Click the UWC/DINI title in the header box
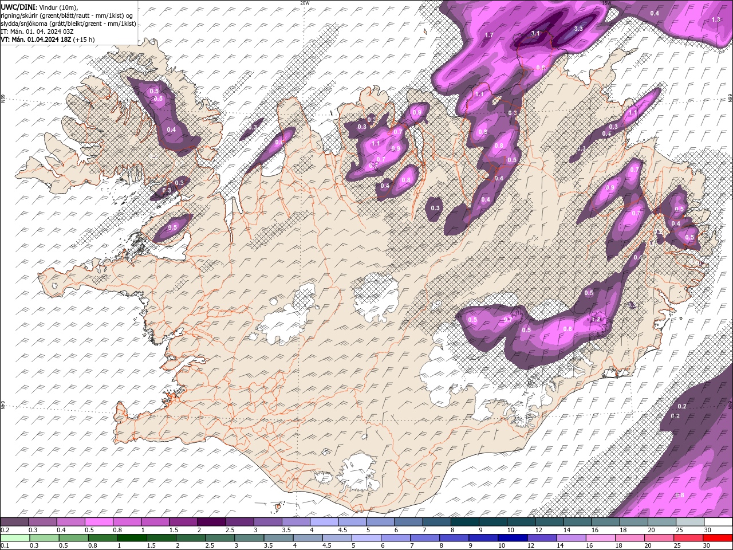Screen dimensions: 733x550 tap(18, 6)
